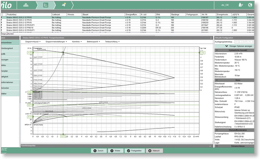Open the Diagrammlayout dropdown
Screen dimensions: 261x160
(x=33, y=42)
